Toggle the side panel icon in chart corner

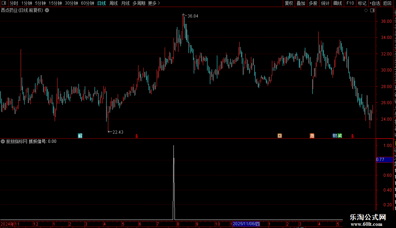[373, 11]
